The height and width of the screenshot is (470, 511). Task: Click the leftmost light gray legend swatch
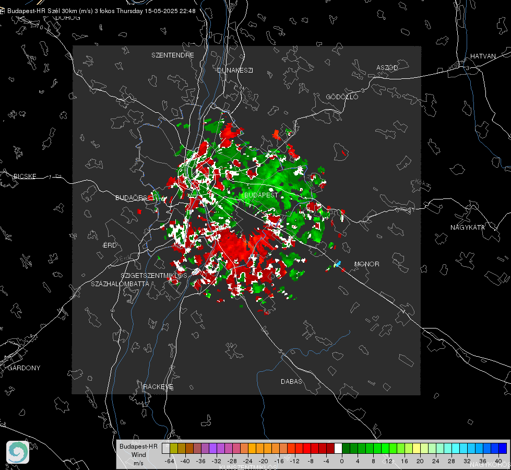166,448
